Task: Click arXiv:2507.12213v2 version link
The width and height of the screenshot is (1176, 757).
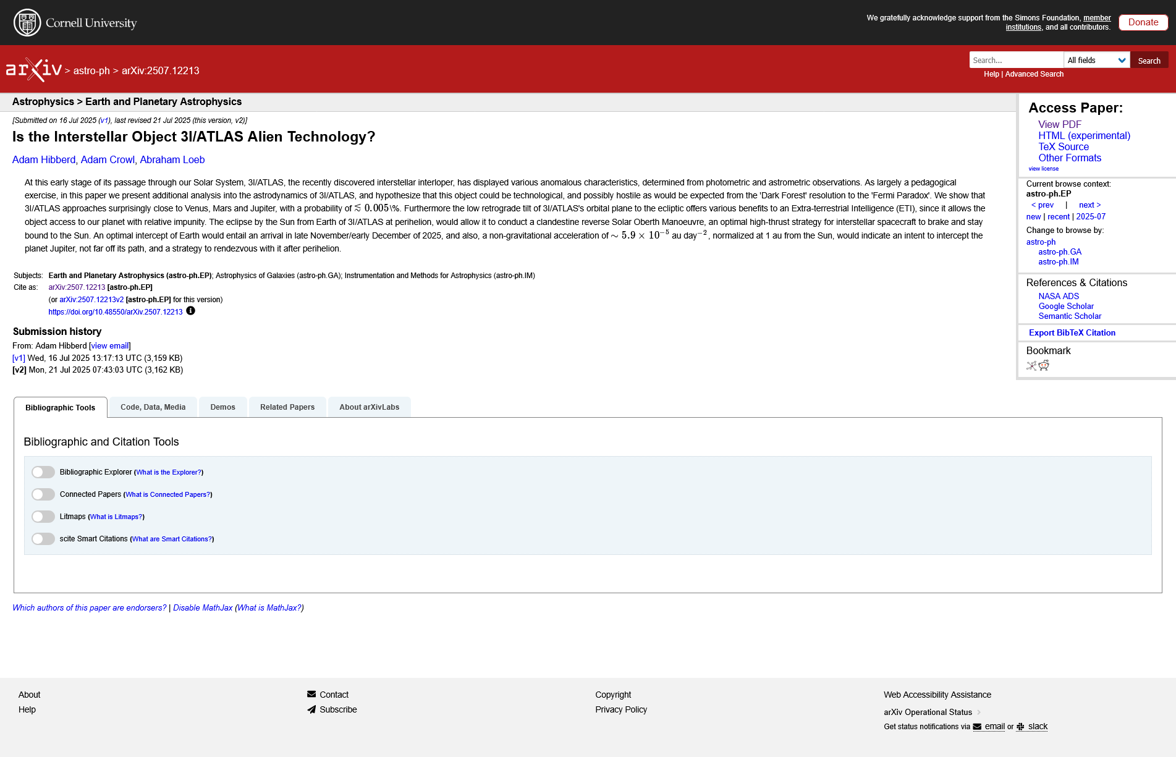Action: (91, 299)
